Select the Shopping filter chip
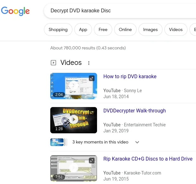Screen dimensions: 196x184 point(58,29)
